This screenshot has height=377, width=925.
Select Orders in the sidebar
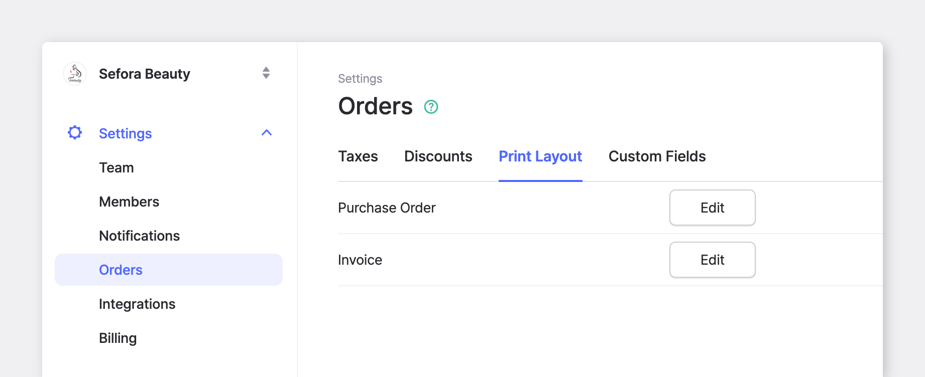tap(169, 270)
